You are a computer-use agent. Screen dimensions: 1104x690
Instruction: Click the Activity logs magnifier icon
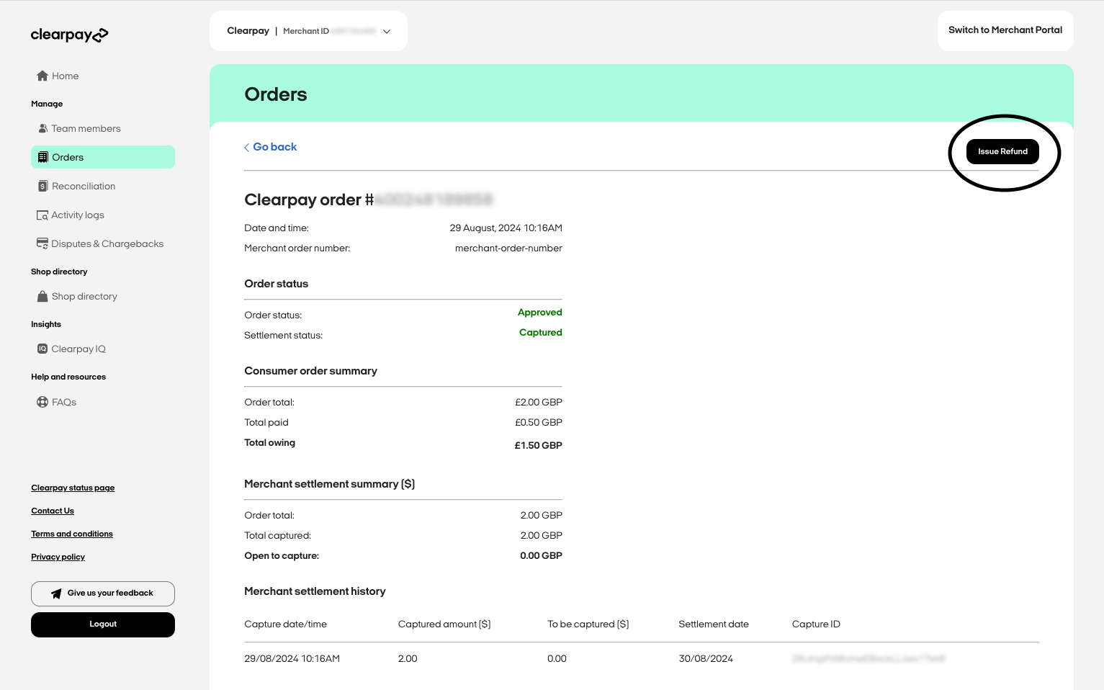pos(42,215)
